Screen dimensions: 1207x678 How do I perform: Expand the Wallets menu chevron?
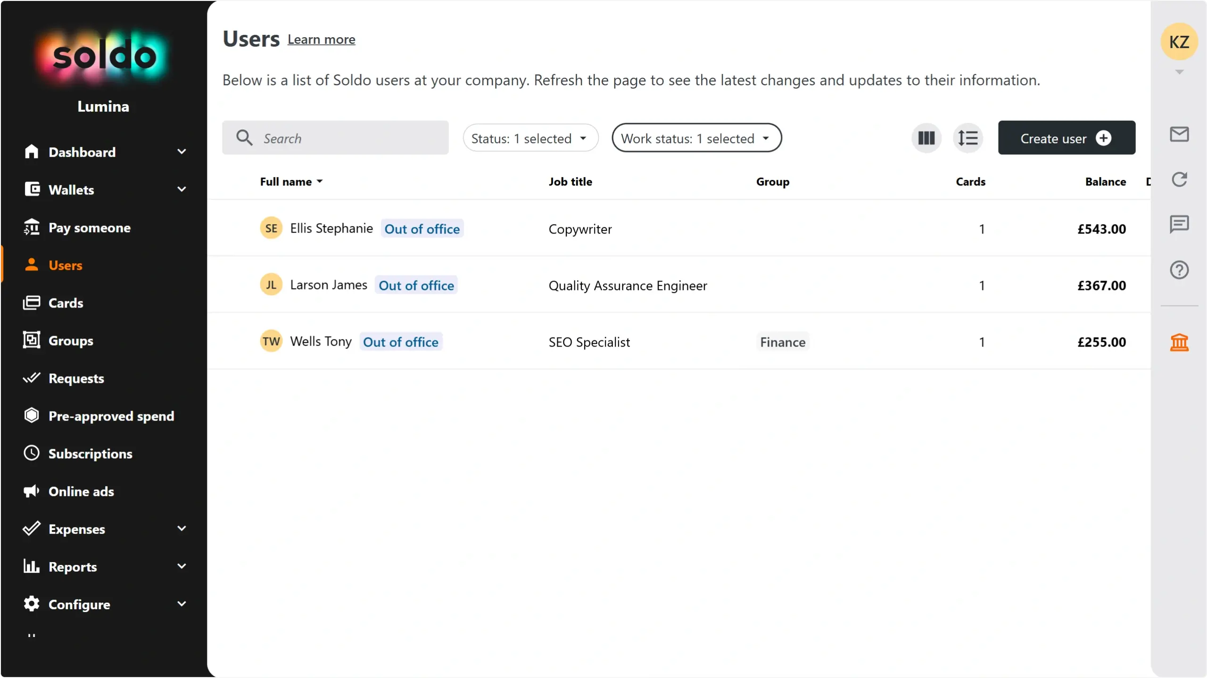[x=182, y=189]
